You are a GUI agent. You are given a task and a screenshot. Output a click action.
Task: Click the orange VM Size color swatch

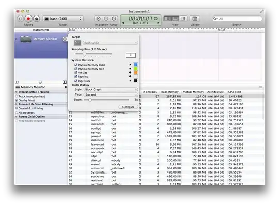coord(136,72)
